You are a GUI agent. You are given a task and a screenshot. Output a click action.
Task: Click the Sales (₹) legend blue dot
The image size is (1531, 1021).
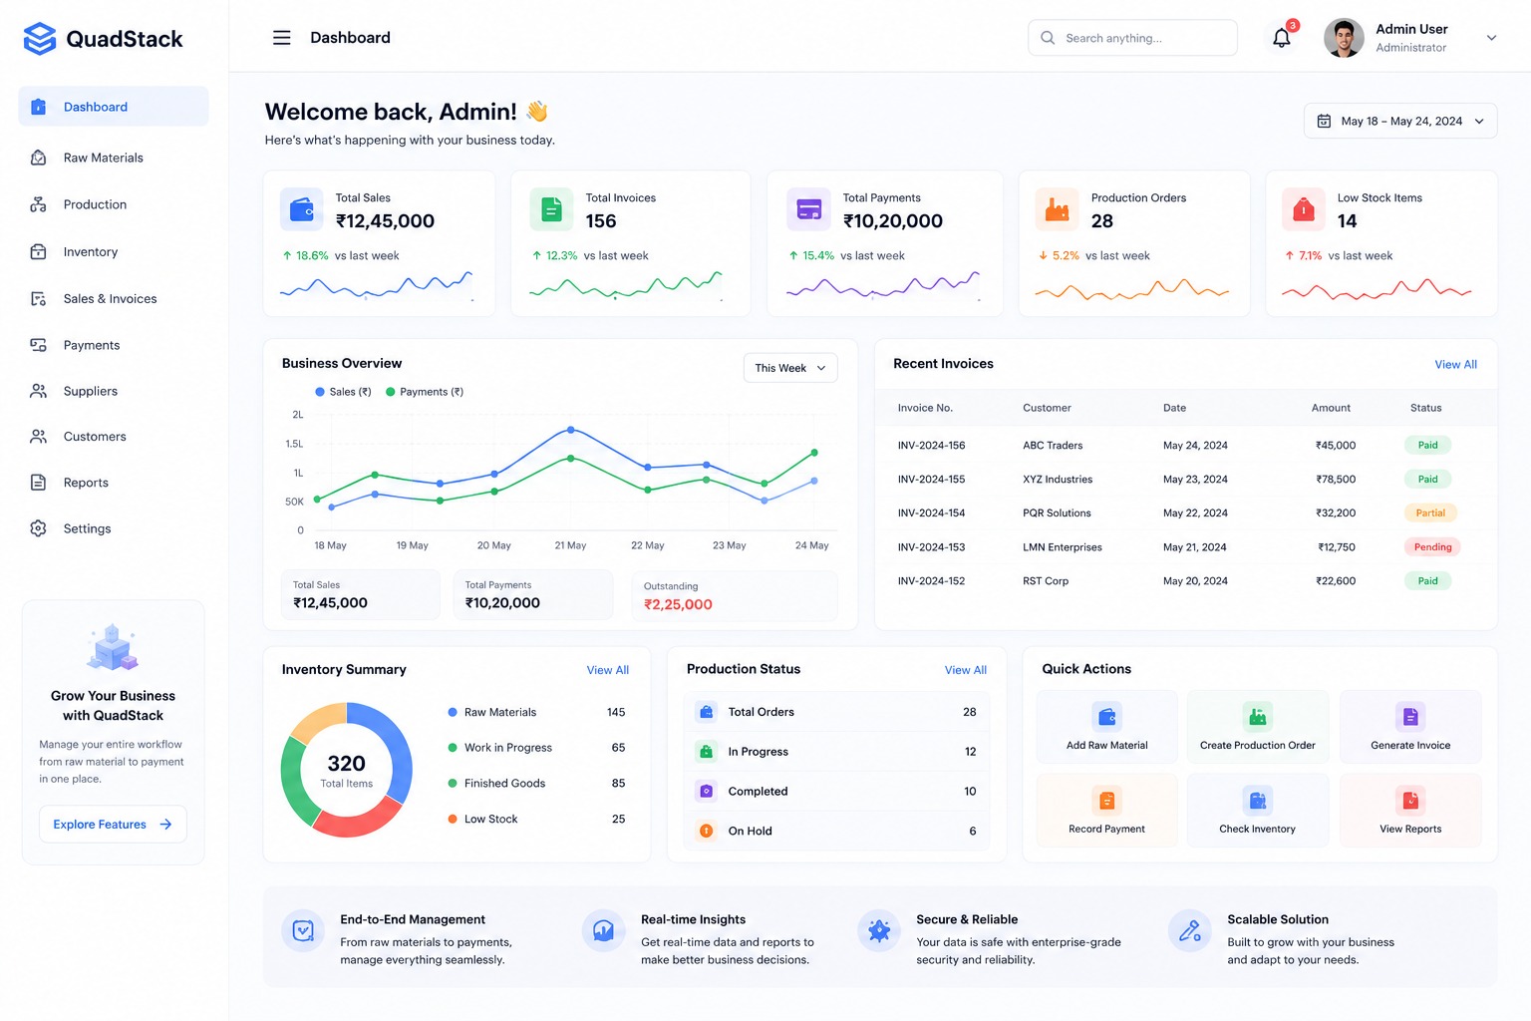click(320, 392)
